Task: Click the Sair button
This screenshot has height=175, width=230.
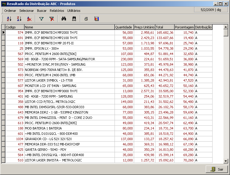Action: click(217, 169)
